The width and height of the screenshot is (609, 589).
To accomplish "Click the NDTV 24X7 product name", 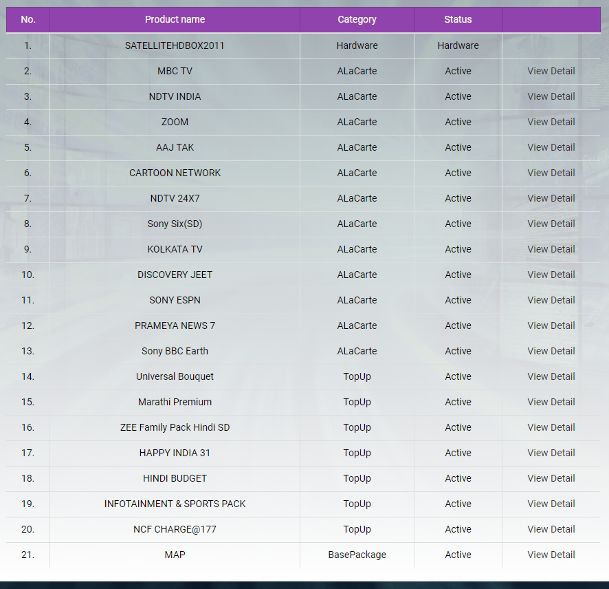I will (175, 198).
